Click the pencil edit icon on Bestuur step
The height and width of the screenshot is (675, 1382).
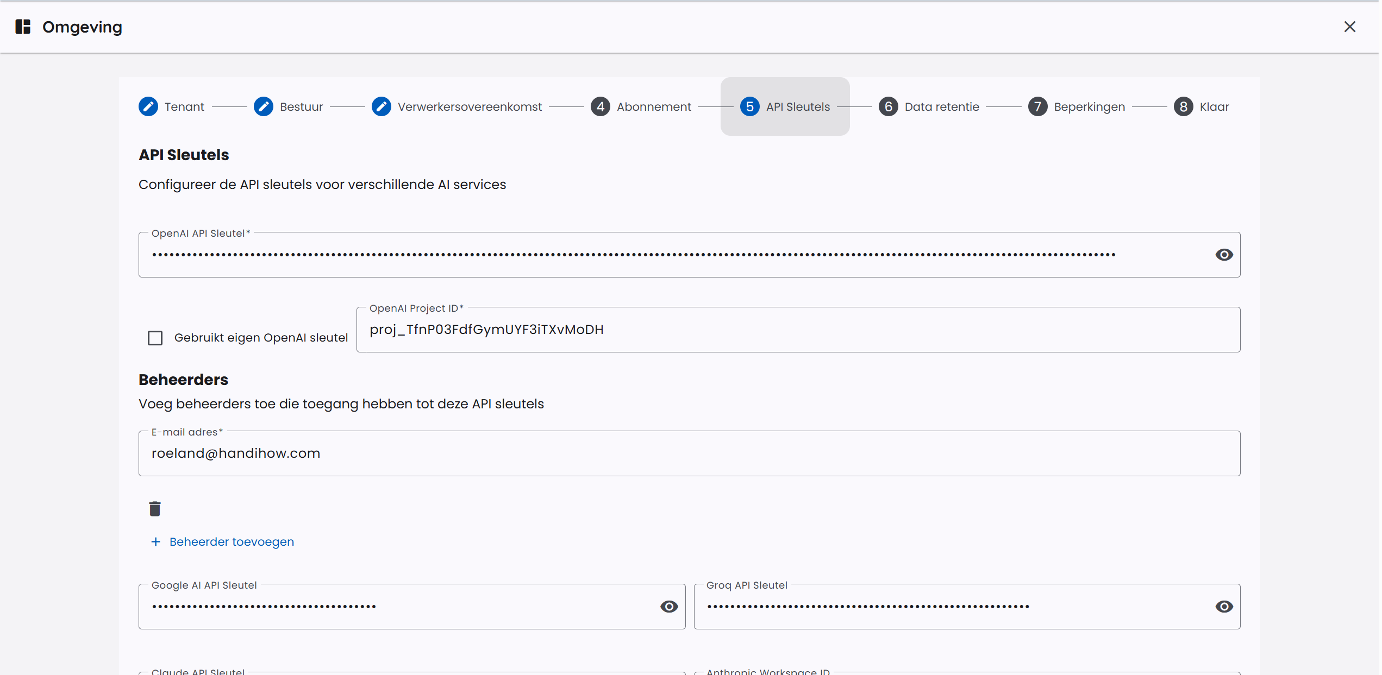pos(264,106)
